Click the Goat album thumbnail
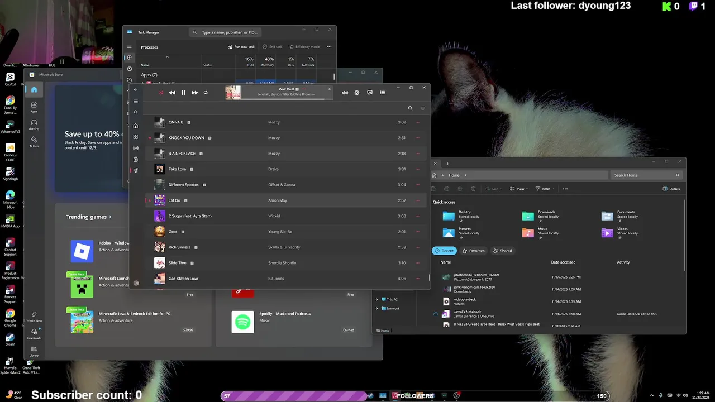Screen dimensions: 715x402 [160, 232]
